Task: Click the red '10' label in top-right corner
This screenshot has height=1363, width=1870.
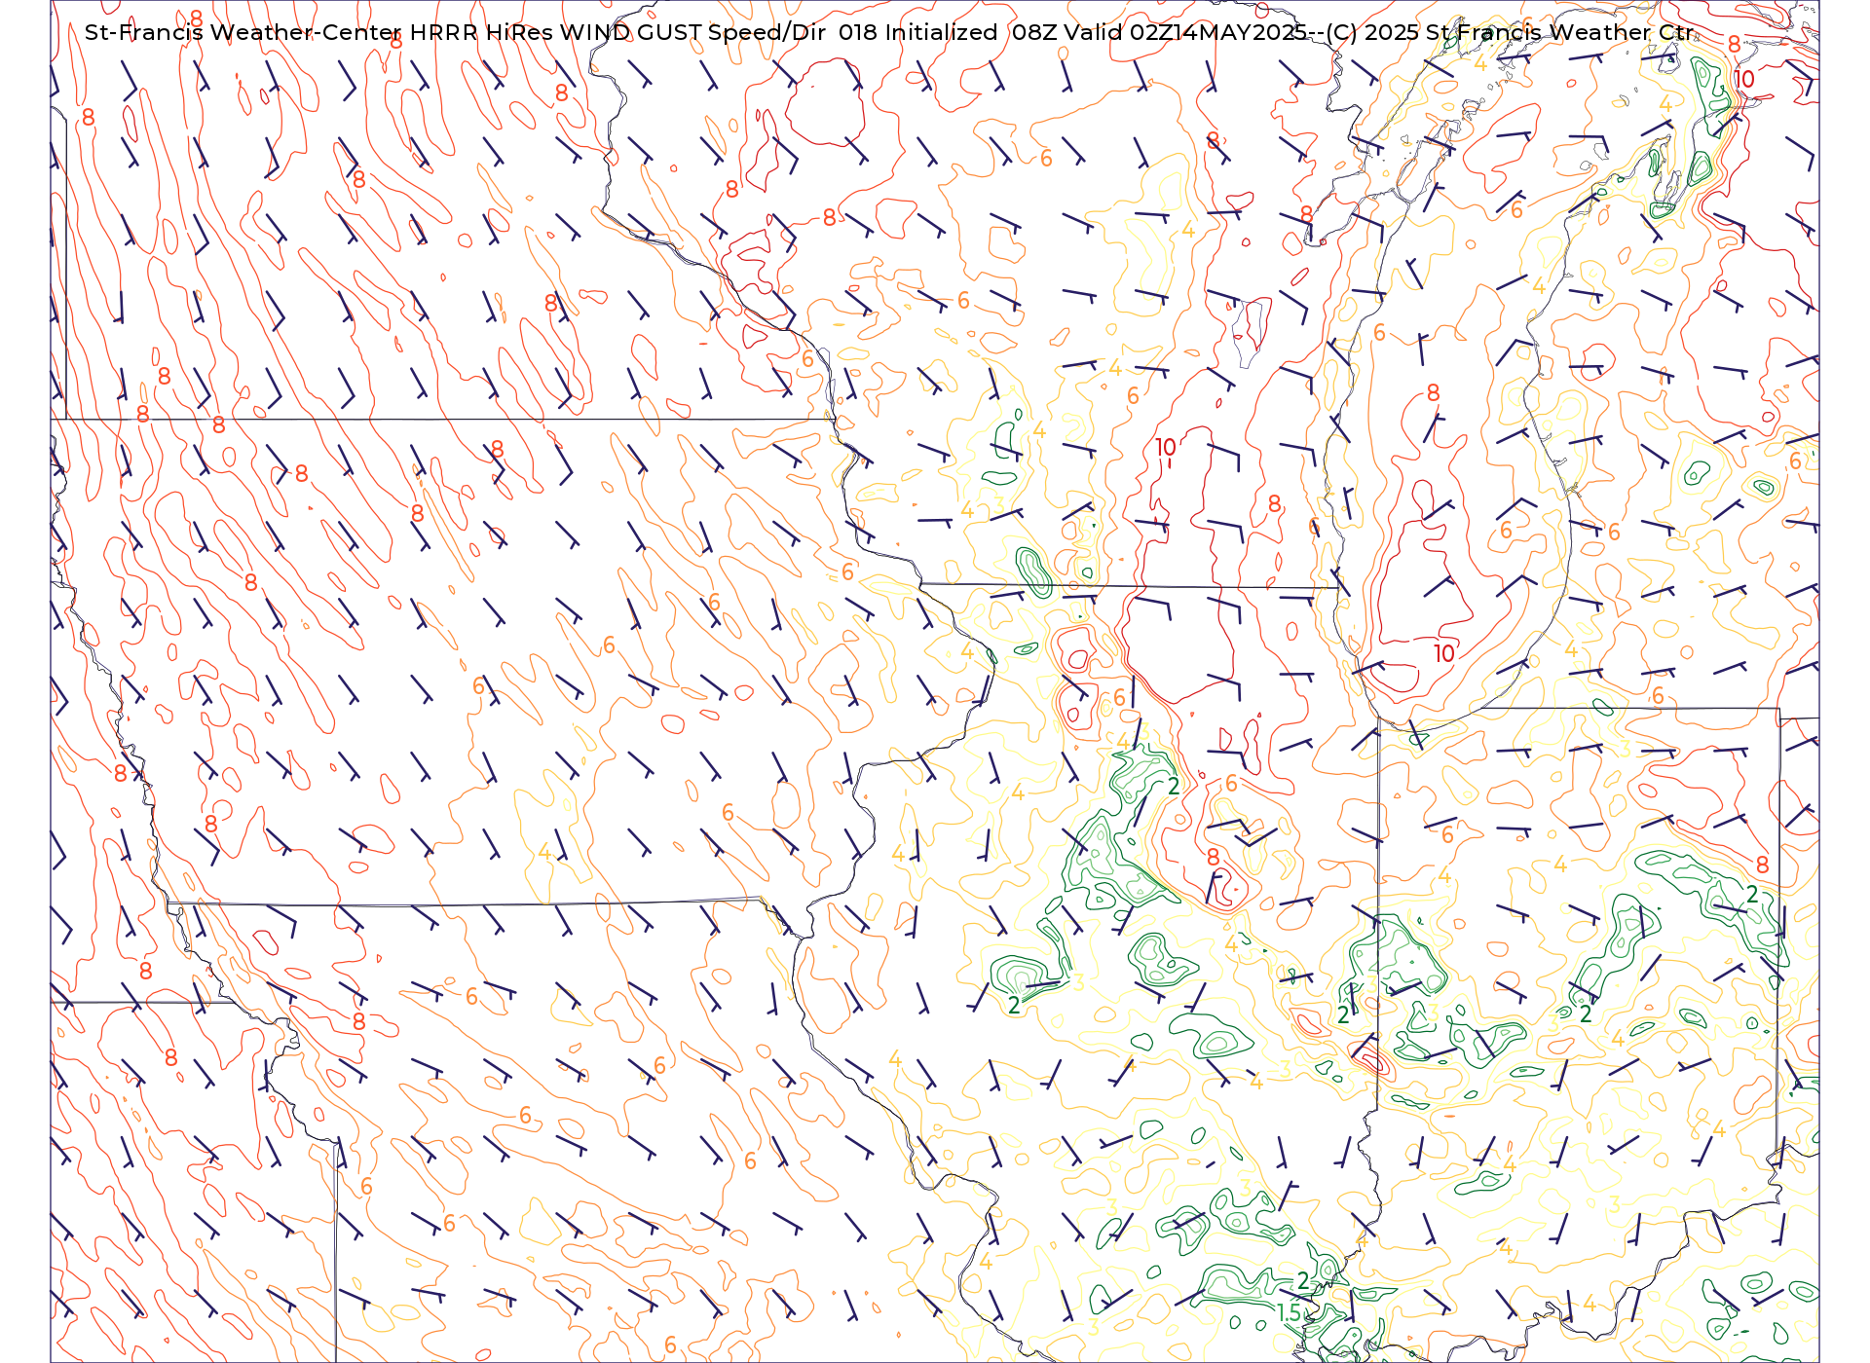Action: 1743,79
